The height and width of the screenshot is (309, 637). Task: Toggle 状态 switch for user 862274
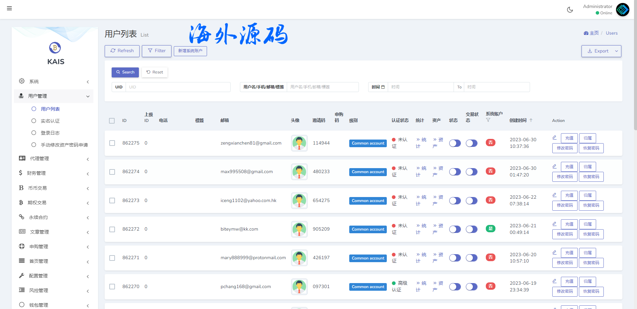point(455,172)
